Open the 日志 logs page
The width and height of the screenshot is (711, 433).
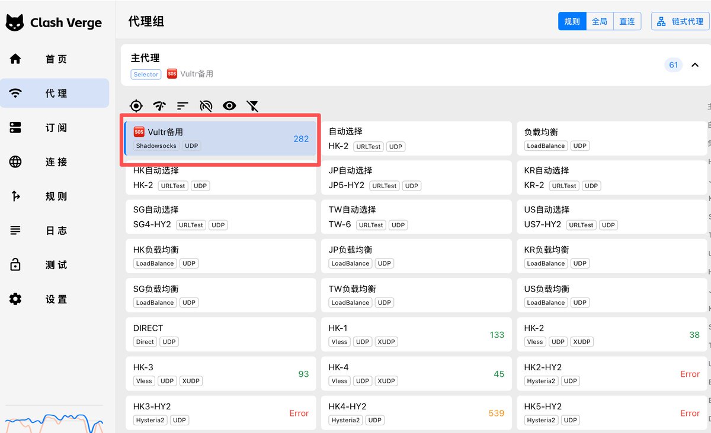tap(55, 231)
